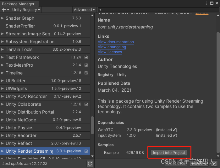Click the Input System dependency entry
Image resolution: width=220 pixels, height=168 pixels.
[137, 135]
